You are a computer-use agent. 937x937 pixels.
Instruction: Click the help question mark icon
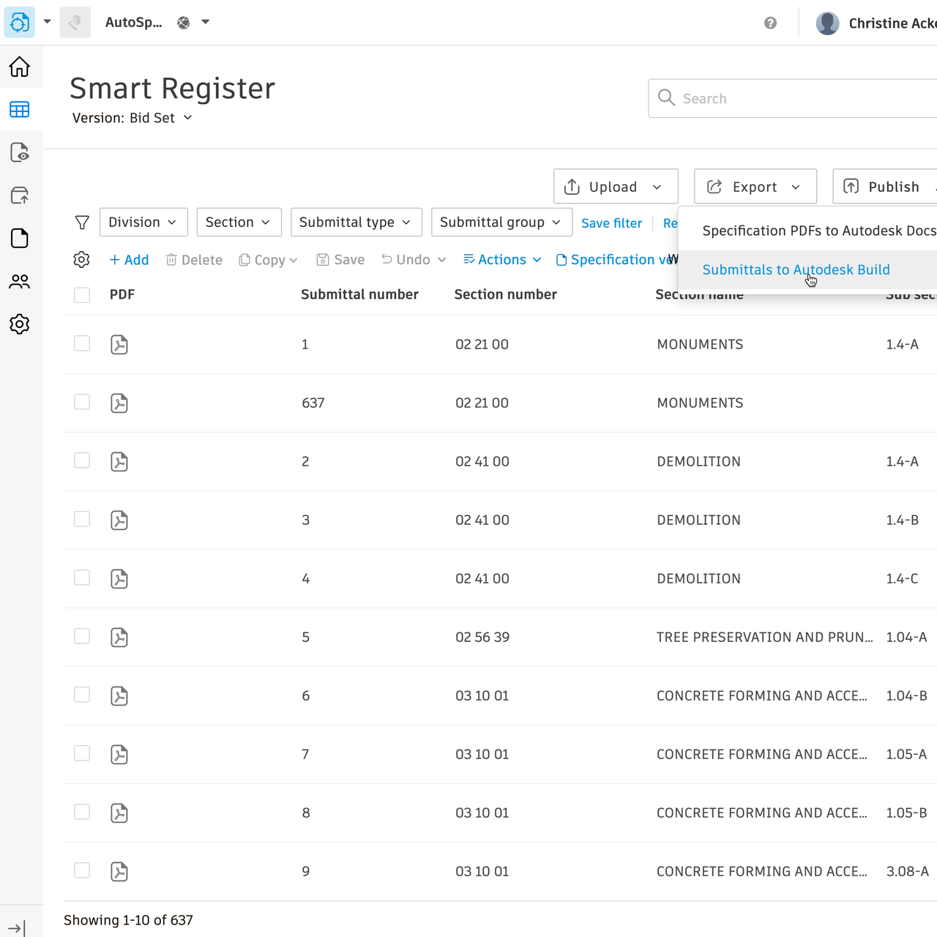point(770,23)
